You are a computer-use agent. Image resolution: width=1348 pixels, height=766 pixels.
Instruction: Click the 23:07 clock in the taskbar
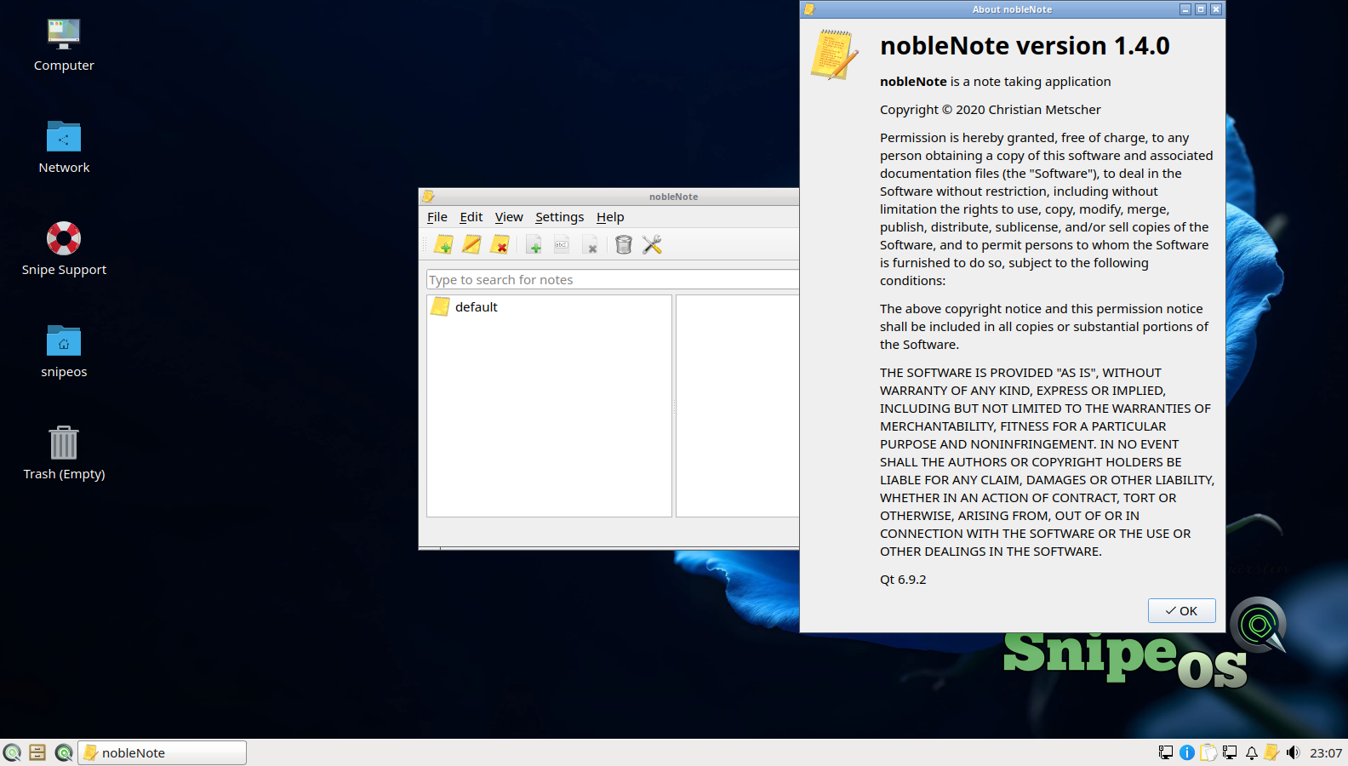pyautogui.click(x=1326, y=752)
